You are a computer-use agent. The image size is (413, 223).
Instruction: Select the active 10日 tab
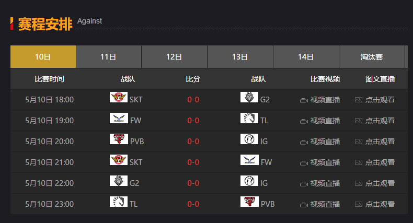click(43, 57)
